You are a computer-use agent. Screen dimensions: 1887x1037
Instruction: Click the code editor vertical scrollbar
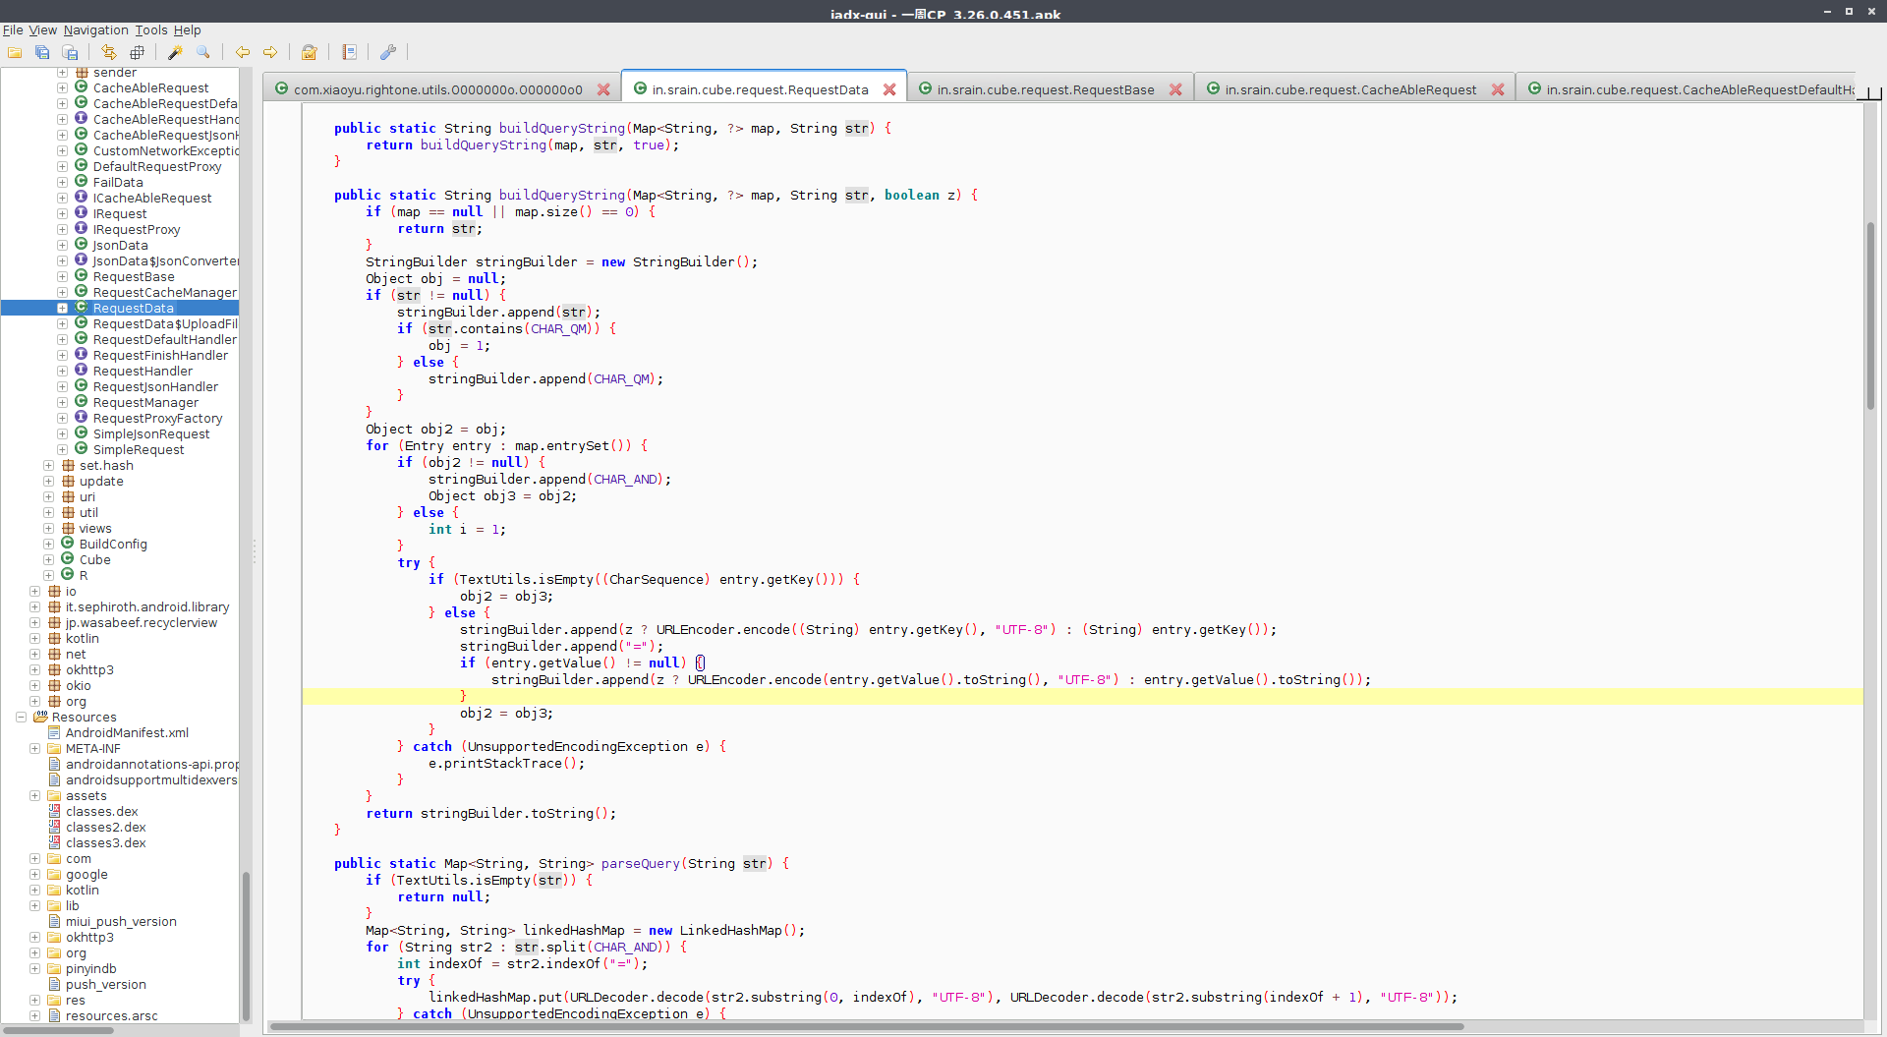pos(1870,315)
